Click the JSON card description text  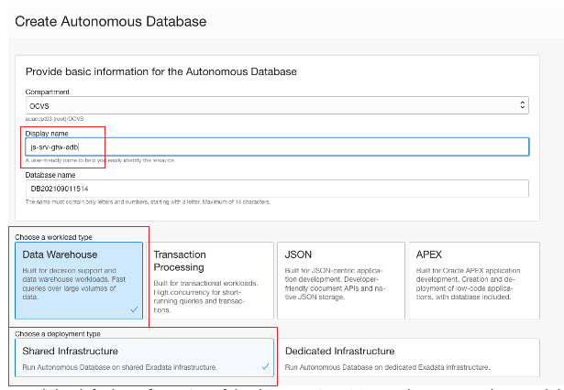click(335, 284)
